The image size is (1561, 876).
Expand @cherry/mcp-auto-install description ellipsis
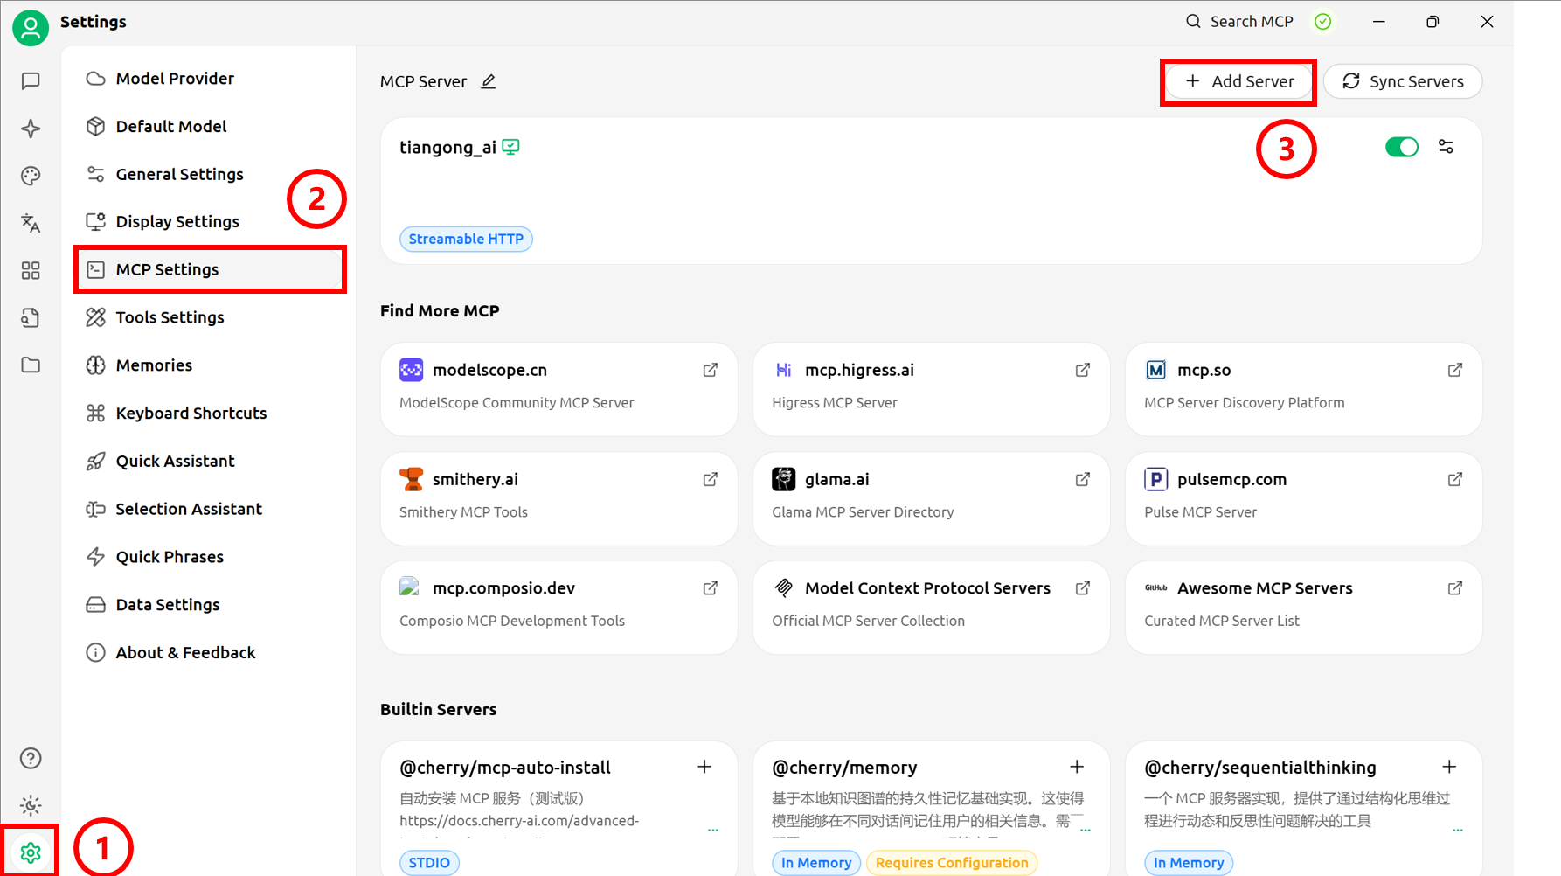coord(713,829)
